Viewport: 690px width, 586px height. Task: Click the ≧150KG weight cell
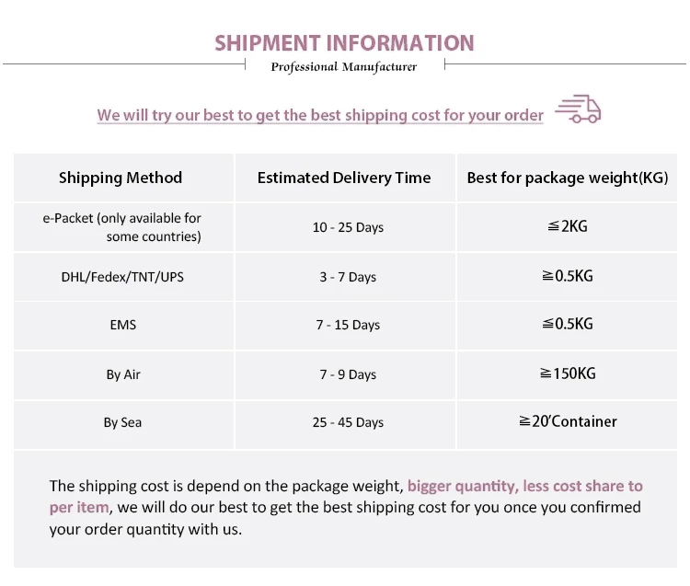coord(567,373)
